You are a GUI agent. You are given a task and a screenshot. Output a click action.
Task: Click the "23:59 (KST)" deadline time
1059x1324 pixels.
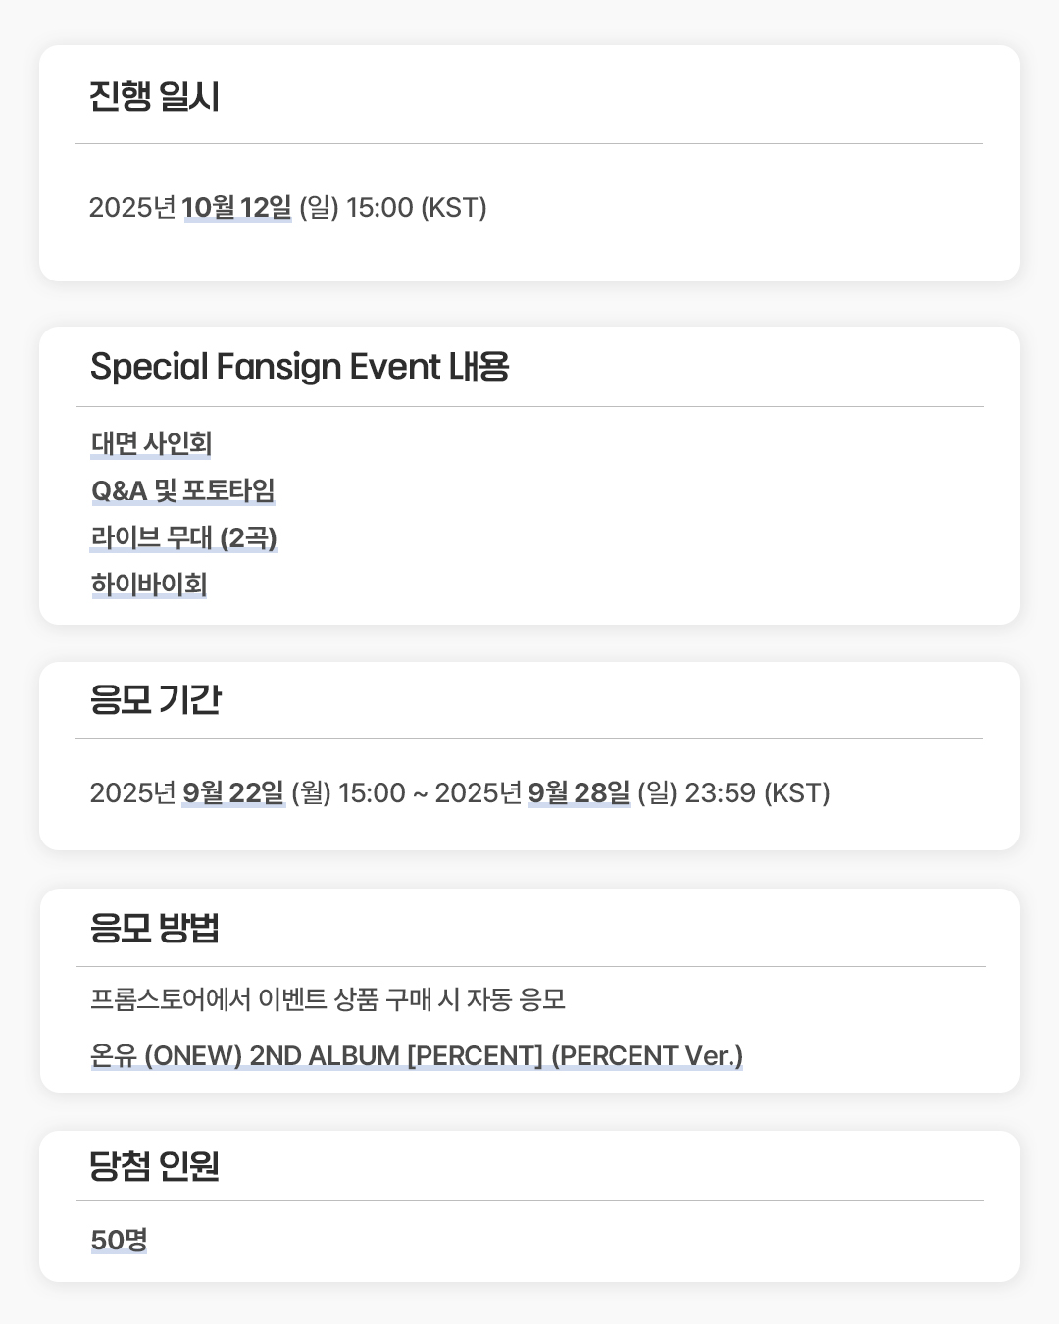point(757,792)
